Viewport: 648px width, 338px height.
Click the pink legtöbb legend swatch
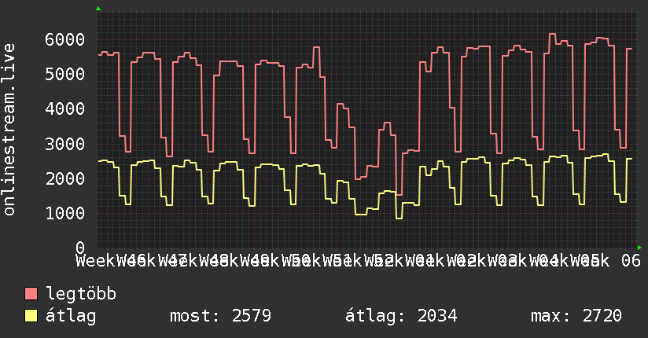pyautogui.click(x=31, y=294)
